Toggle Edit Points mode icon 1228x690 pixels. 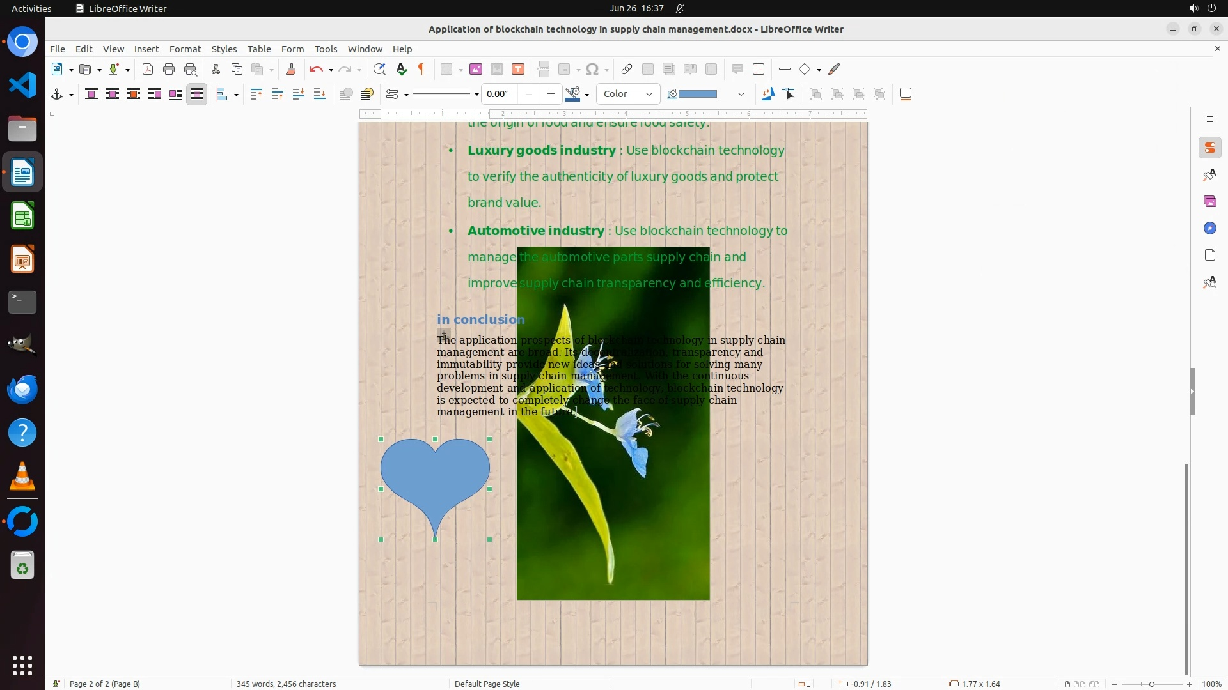coord(789,94)
